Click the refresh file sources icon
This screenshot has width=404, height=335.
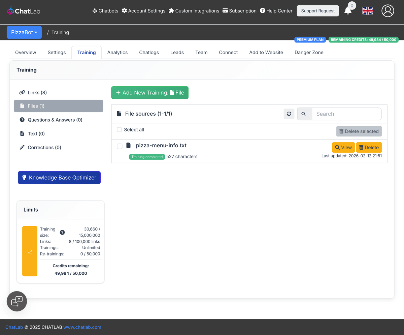289,114
